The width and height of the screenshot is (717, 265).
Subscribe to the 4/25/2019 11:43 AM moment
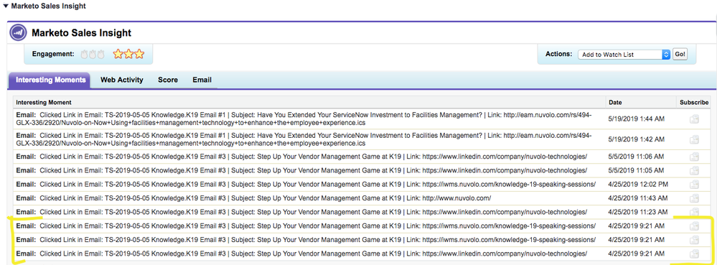coord(694,198)
